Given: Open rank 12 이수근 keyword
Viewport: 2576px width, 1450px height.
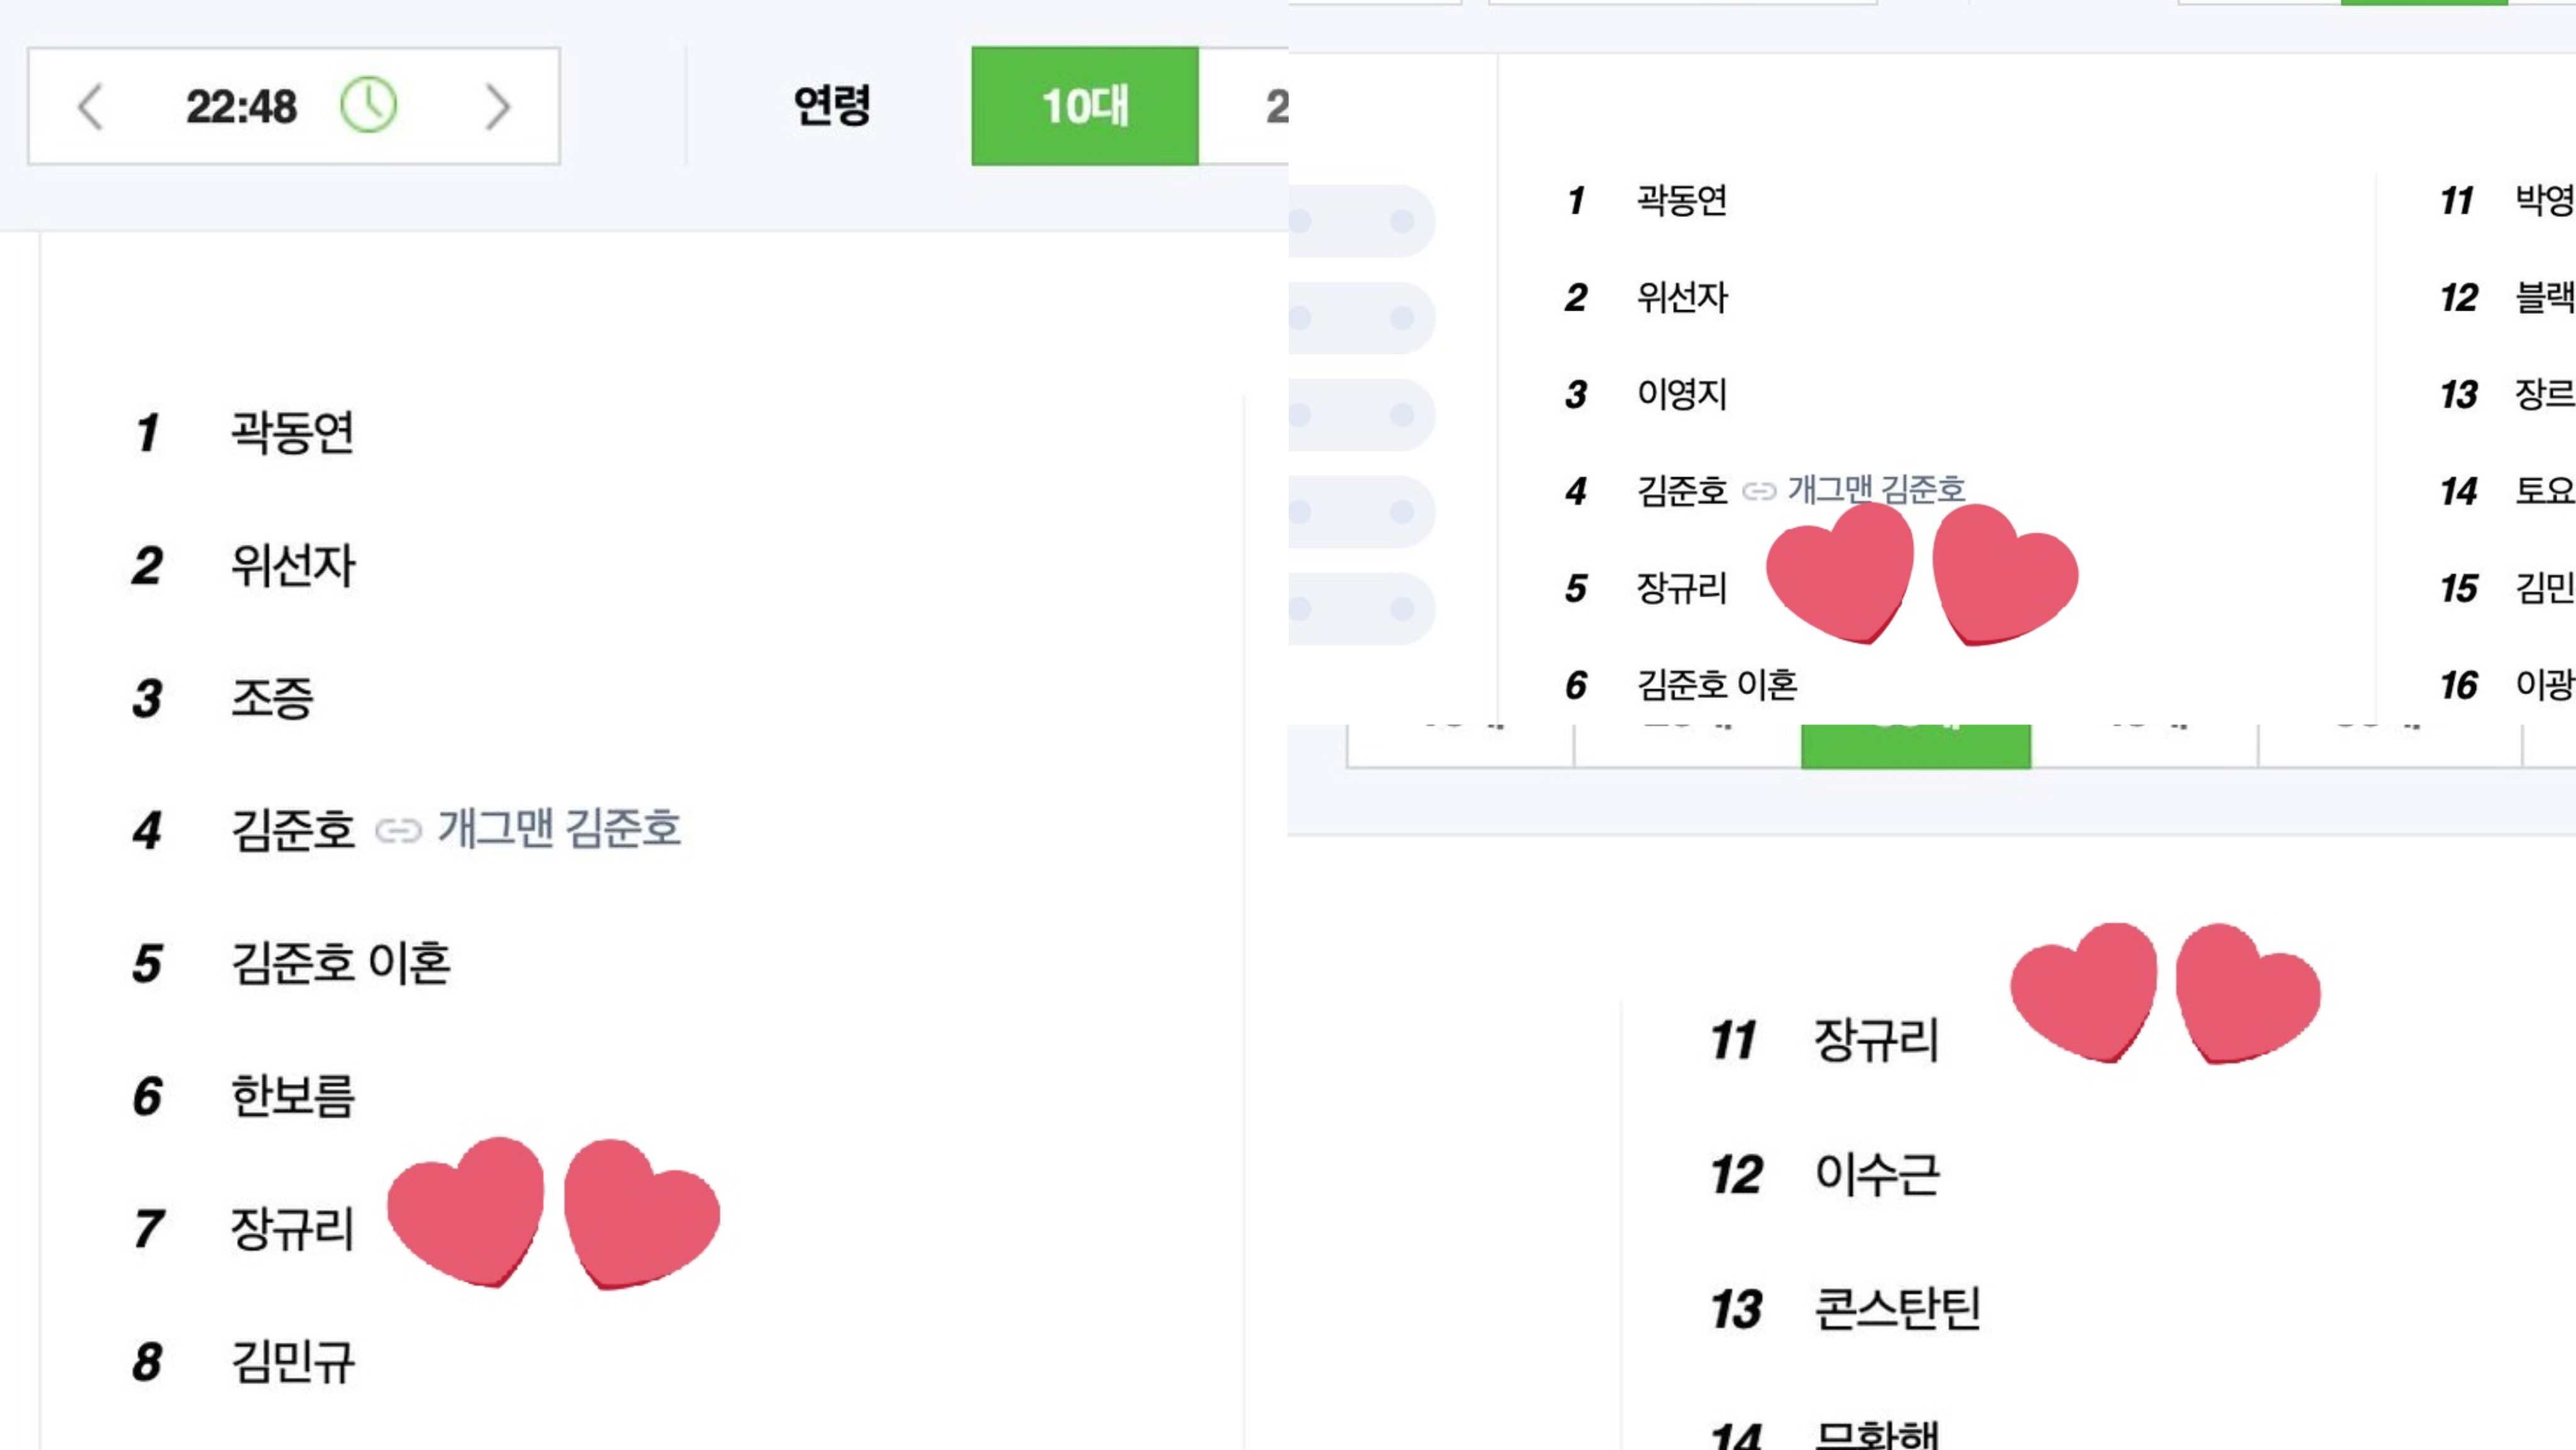Looking at the screenshot, I should pos(1877,1174).
